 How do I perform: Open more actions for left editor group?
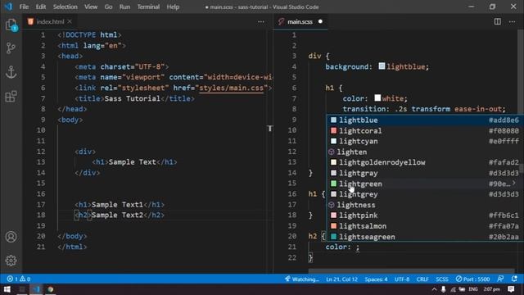(x=261, y=22)
